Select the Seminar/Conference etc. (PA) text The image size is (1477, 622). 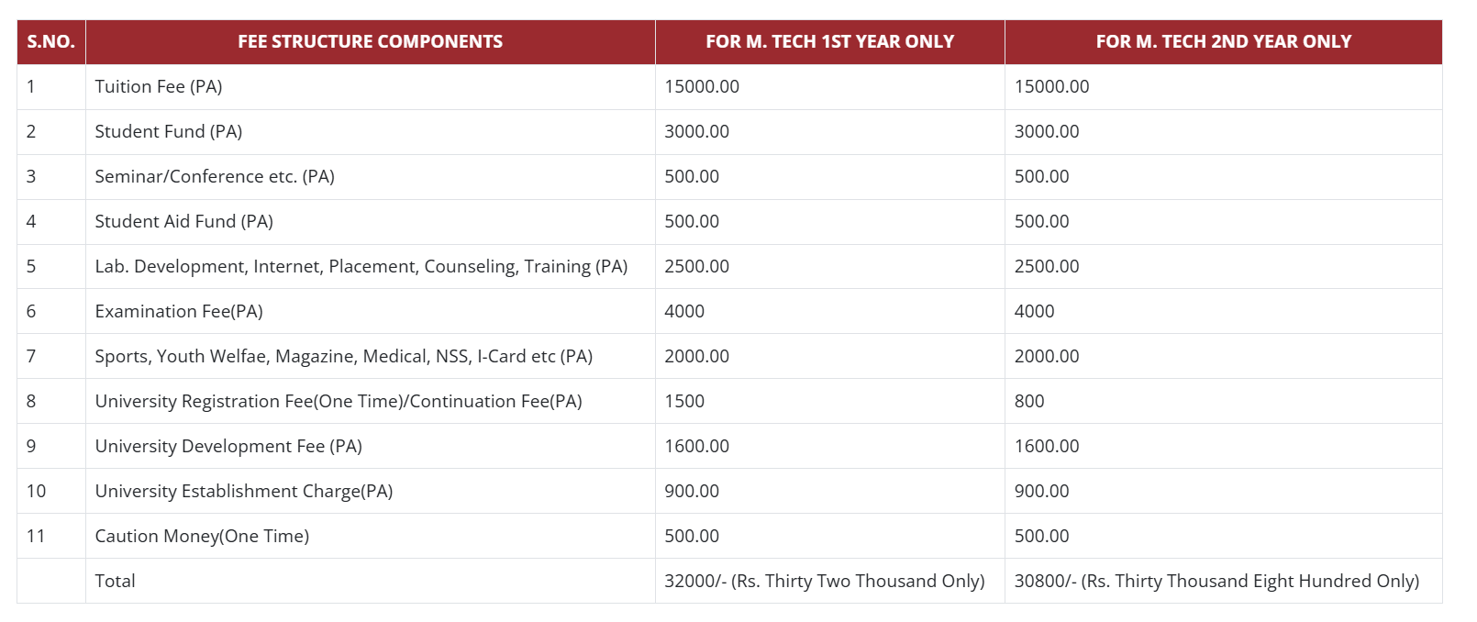tap(215, 176)
